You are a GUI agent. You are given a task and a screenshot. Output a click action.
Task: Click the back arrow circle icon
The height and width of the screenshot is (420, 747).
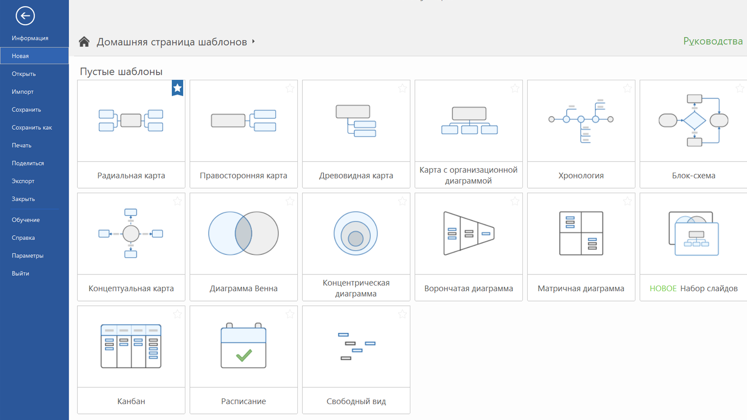point(25,16)
